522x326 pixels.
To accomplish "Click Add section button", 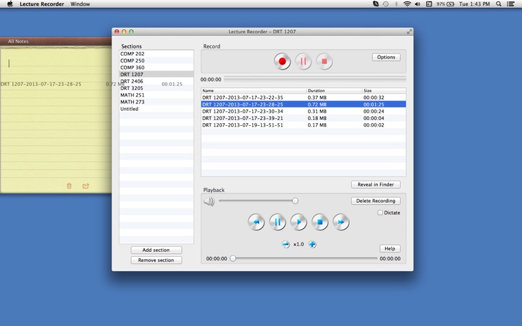I will coord(156,250).
